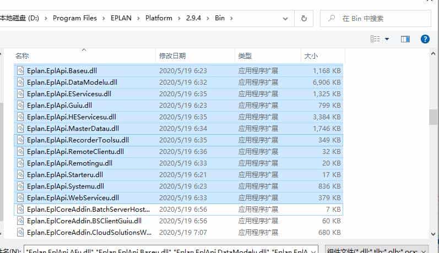Screen dimensions: 439x253
Task: Click the file icon of Eplan.EplApi.HEServicesu.dll
Action: (20, 117)
